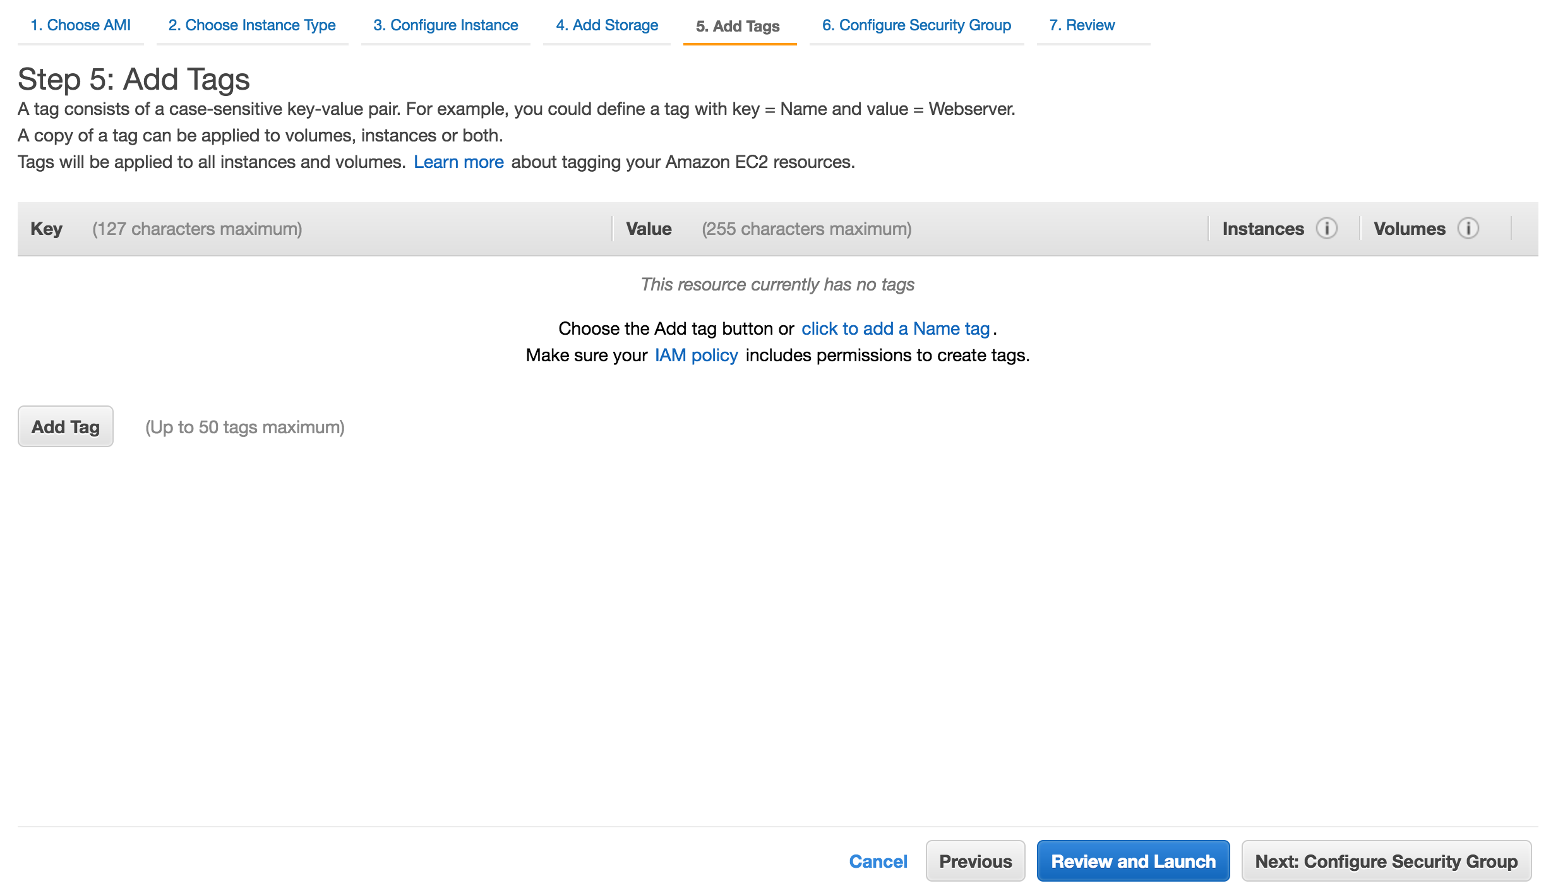Open the Choose AMI step tab
The width and height of the screenshot is (1546, 893).
tap(80, 25)
